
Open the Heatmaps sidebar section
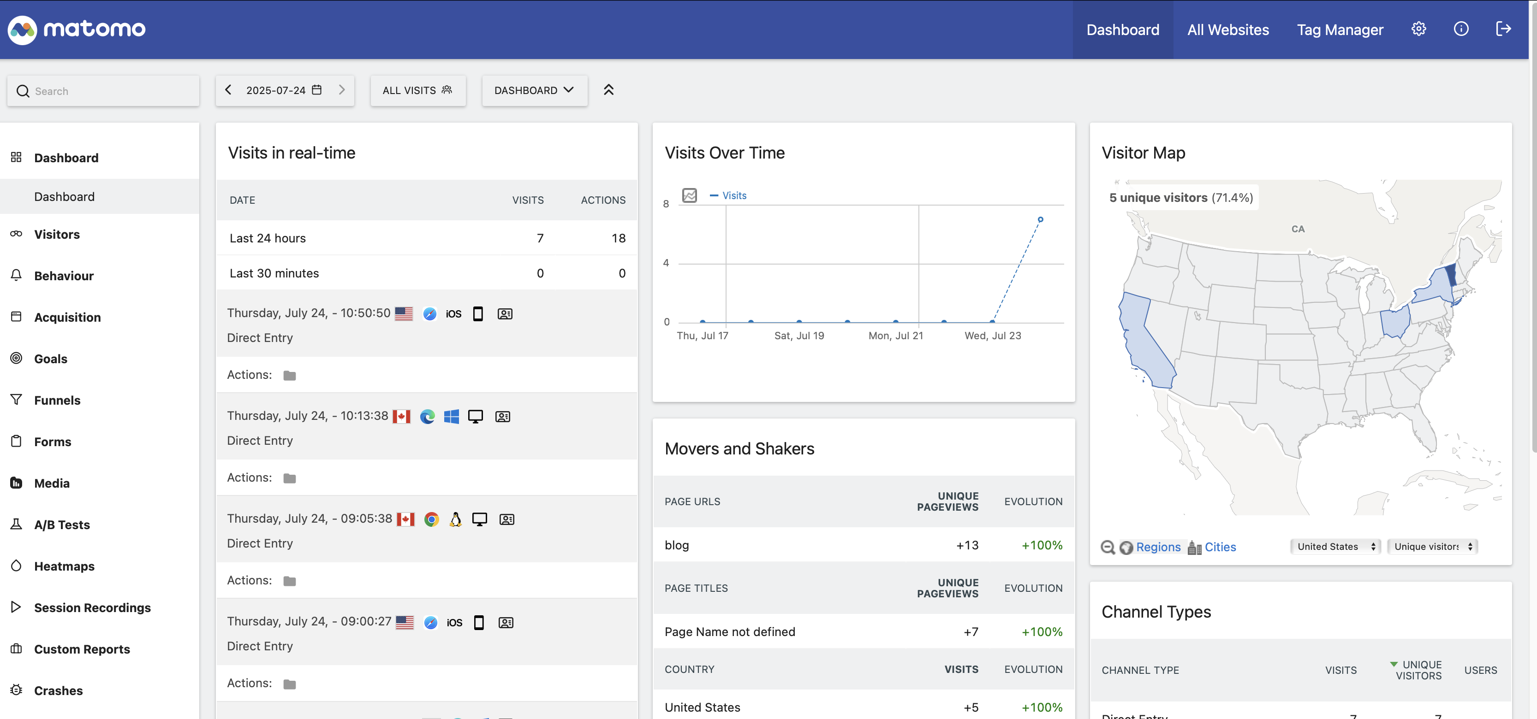point(65,566)
